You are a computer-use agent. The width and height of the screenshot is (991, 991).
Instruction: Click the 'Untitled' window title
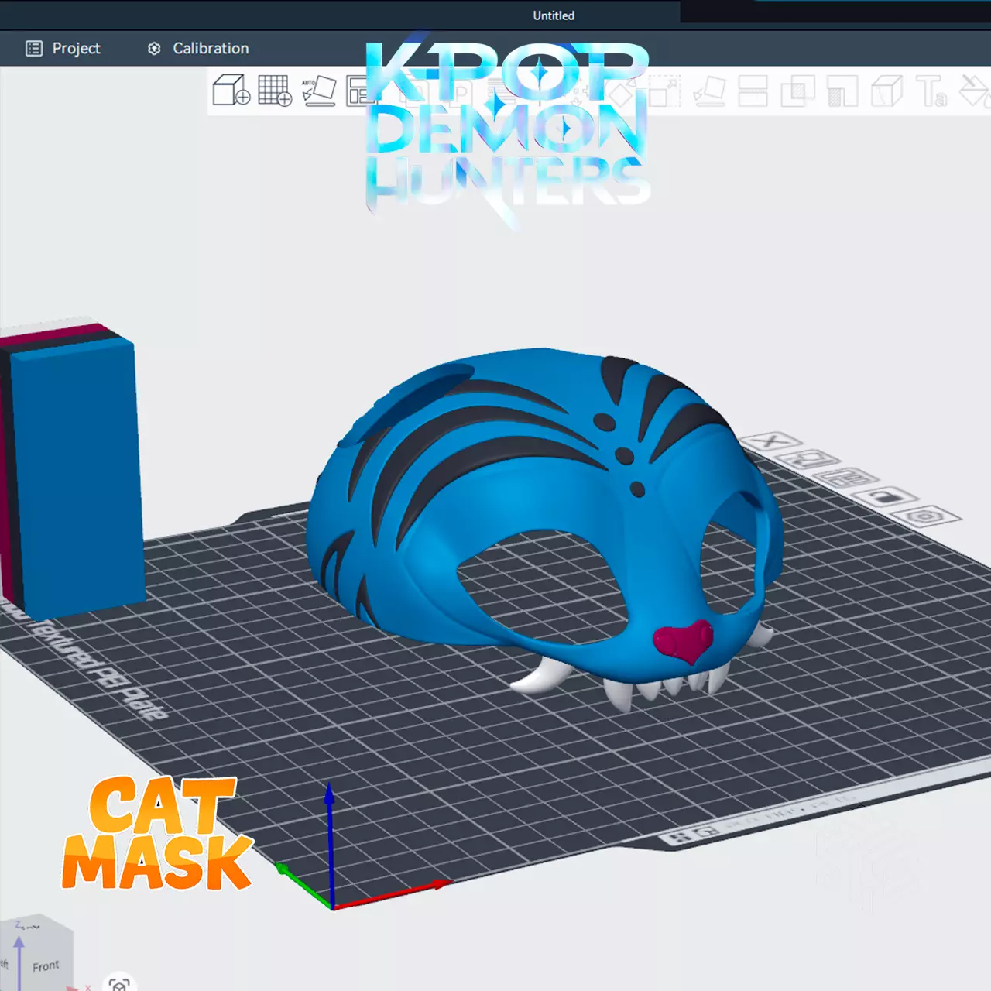[554, 15]
